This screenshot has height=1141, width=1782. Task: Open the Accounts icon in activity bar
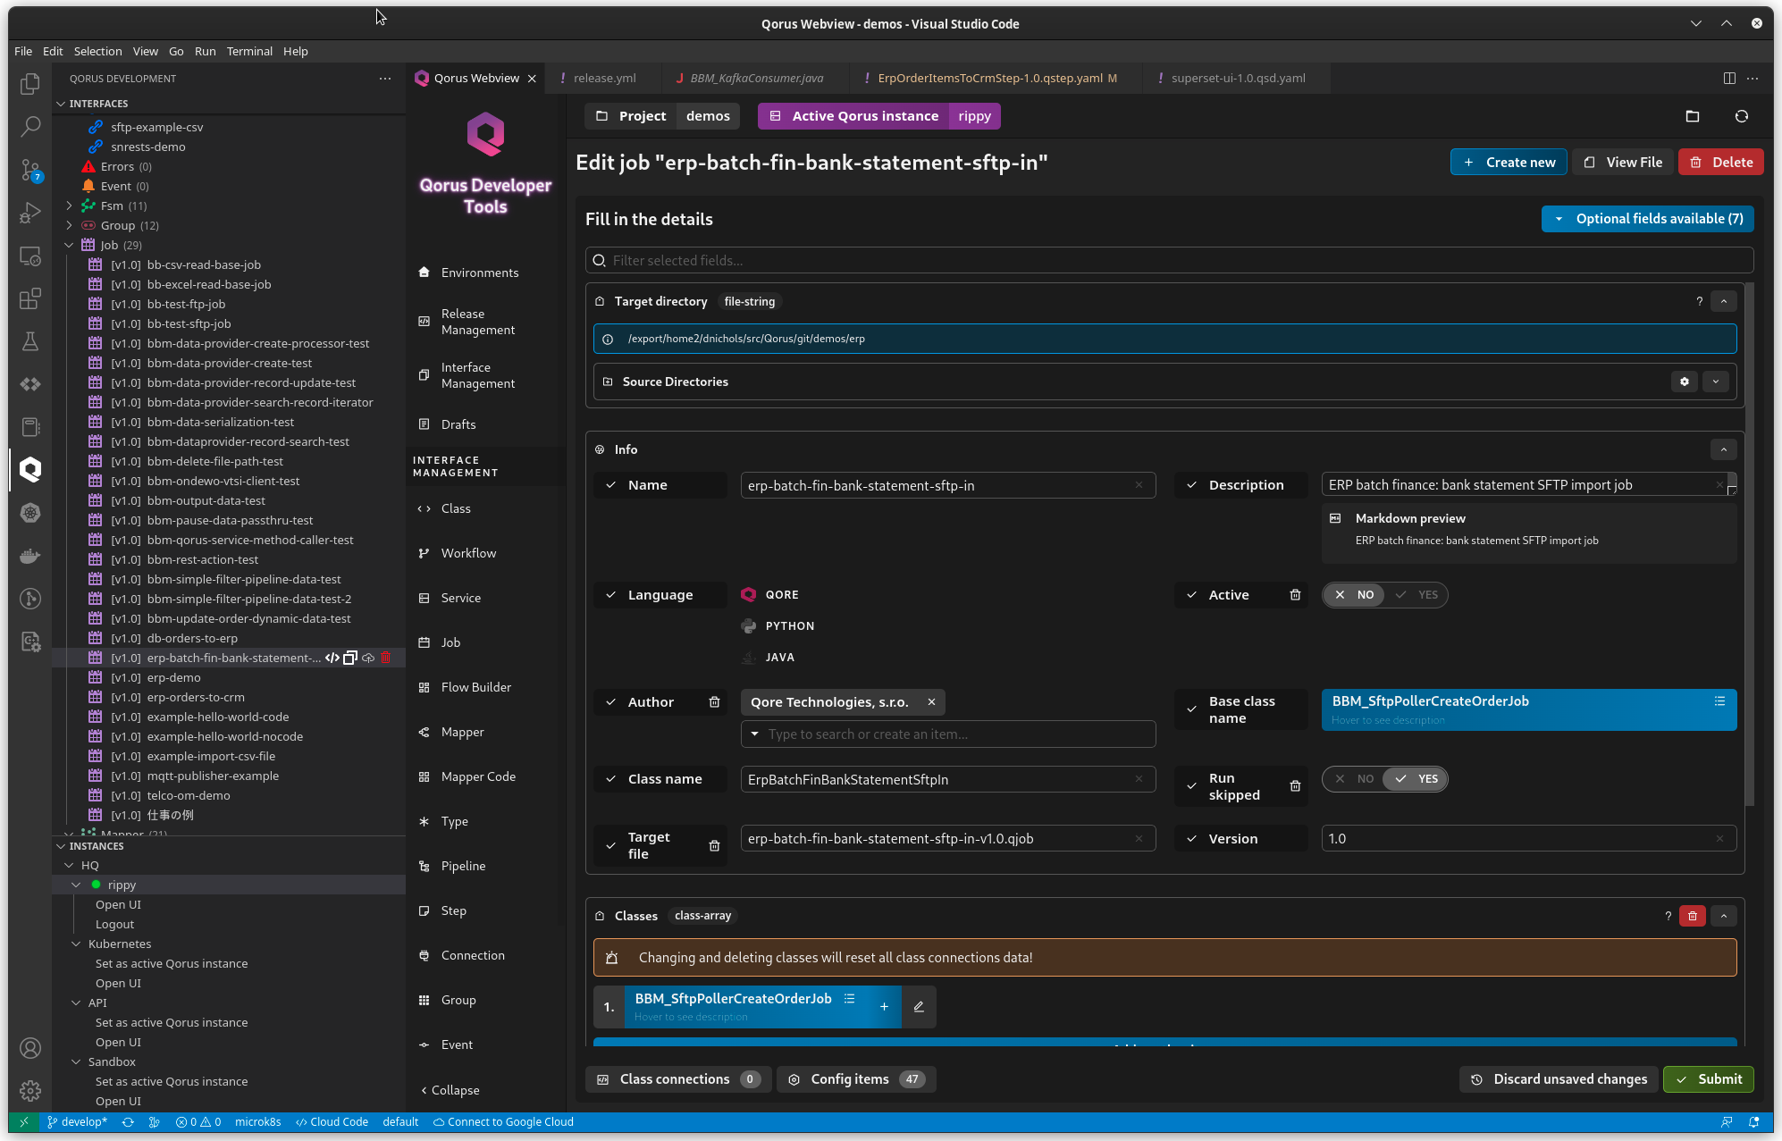(30, 1048)
